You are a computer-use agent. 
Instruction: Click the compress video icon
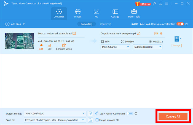161,33
